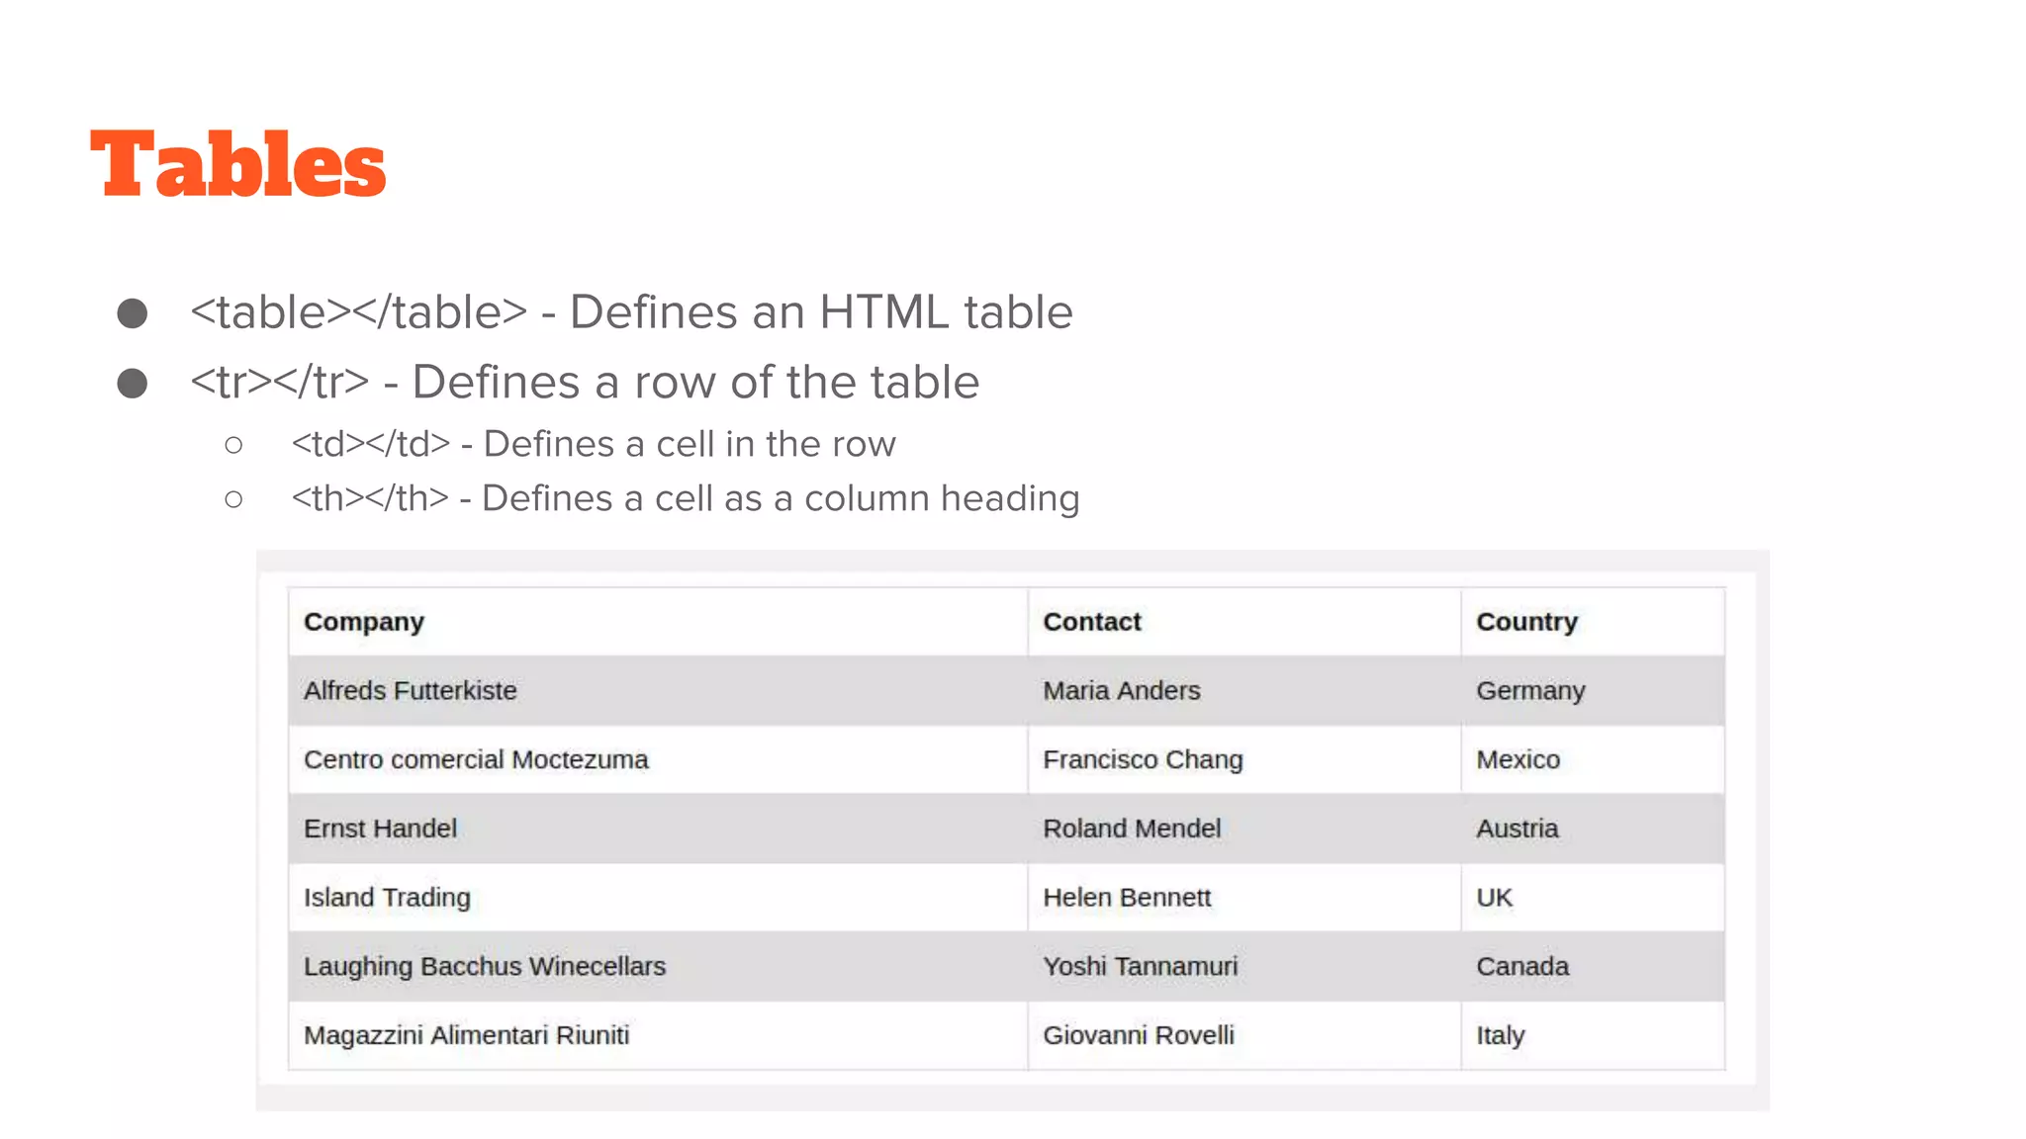Select the 'Canada' cell
This screenshot has height=1139, width=2026.
point(1593,966)
